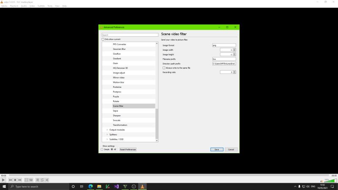Jump to previous media in VLC controls
This screenshot has height=190, width=338.
pyautogui.click(x=11, y=180)
